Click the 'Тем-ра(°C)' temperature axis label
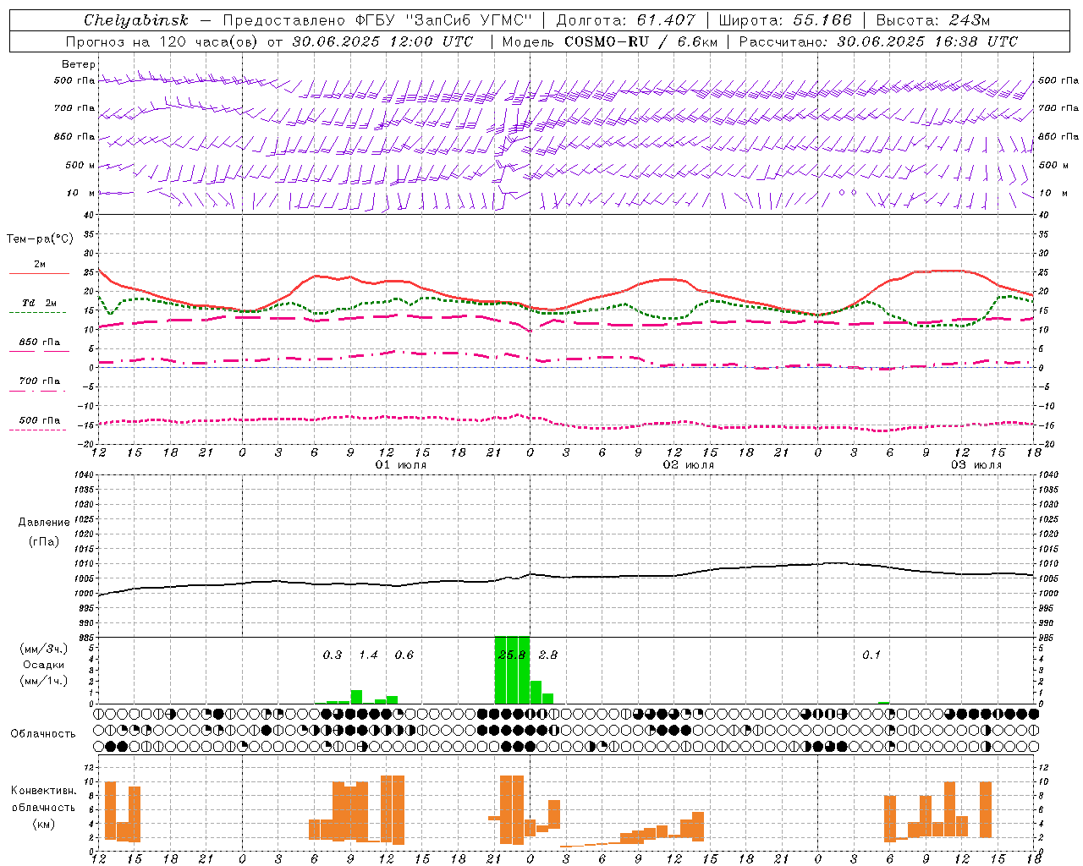This screenshot has height=866, width=1083. pyautogui.click(x=40, y=239)
